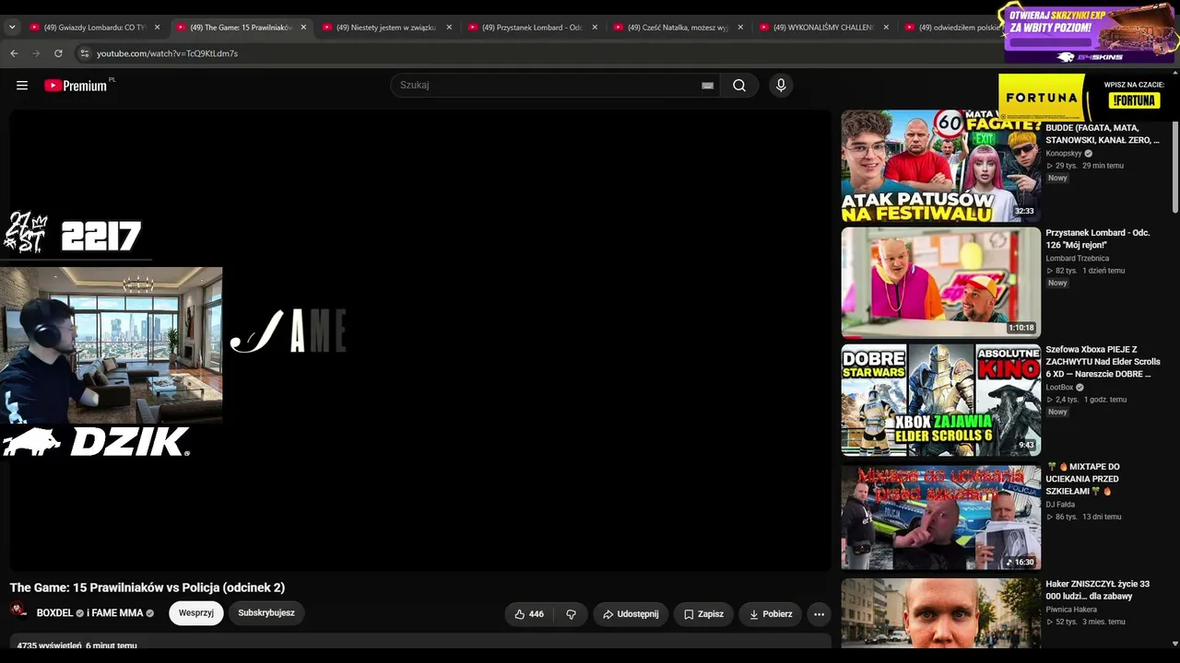Click the main video player area
Image resolution: width=1180 pixels, height=663 pixels.
click(x=420, y=341)
